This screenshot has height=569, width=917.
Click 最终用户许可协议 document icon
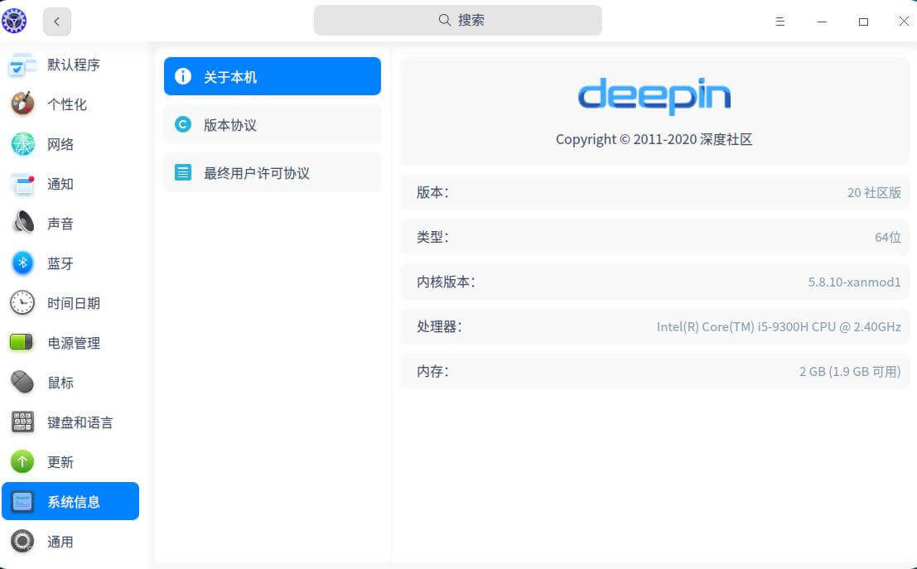(x=183, y=172)
